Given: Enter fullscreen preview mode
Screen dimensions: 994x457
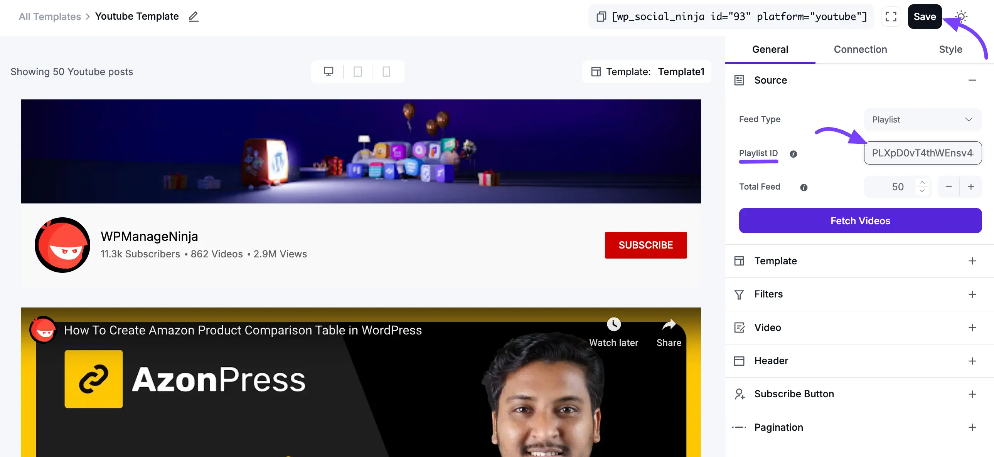Looking at the screenshot, I should 891,17.
